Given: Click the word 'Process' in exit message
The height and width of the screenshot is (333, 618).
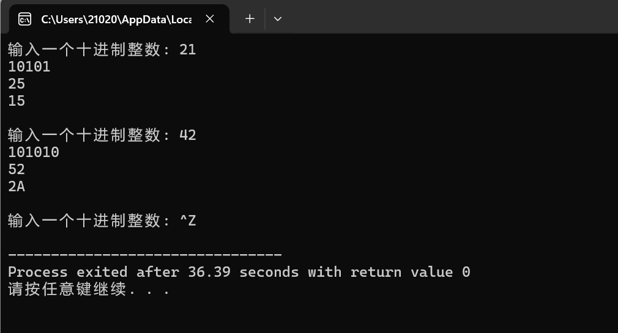Looking at the screenshot, I should coord(38,272).
